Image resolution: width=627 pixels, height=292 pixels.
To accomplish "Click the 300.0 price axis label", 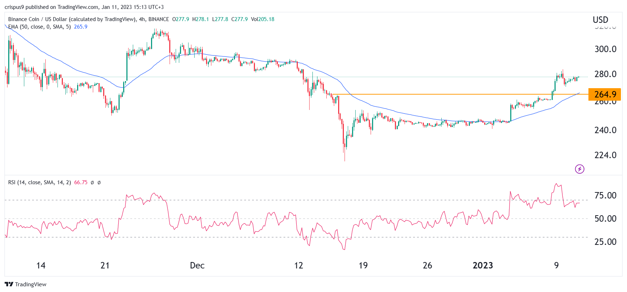I will click(x=605, y=49).
